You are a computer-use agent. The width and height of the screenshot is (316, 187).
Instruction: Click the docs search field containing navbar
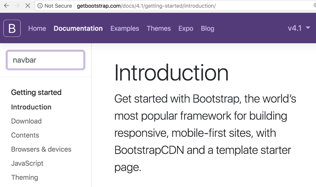[x=45, y=60]
